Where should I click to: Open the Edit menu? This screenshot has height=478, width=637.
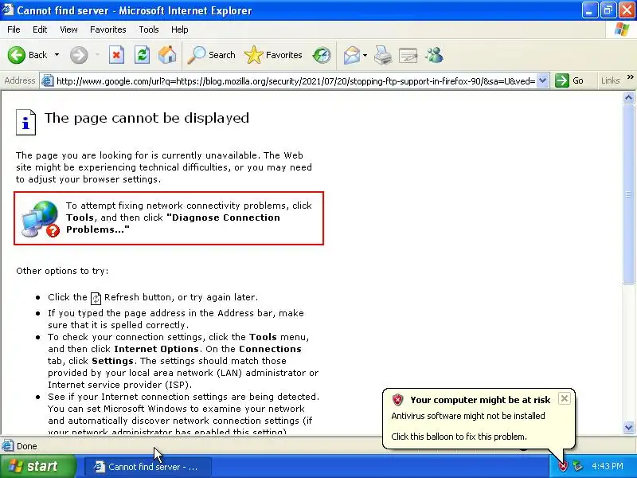pyautogui.click(x=40, y=29)
